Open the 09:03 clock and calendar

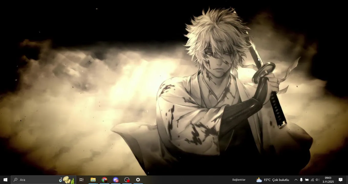(x=328, y=180)
